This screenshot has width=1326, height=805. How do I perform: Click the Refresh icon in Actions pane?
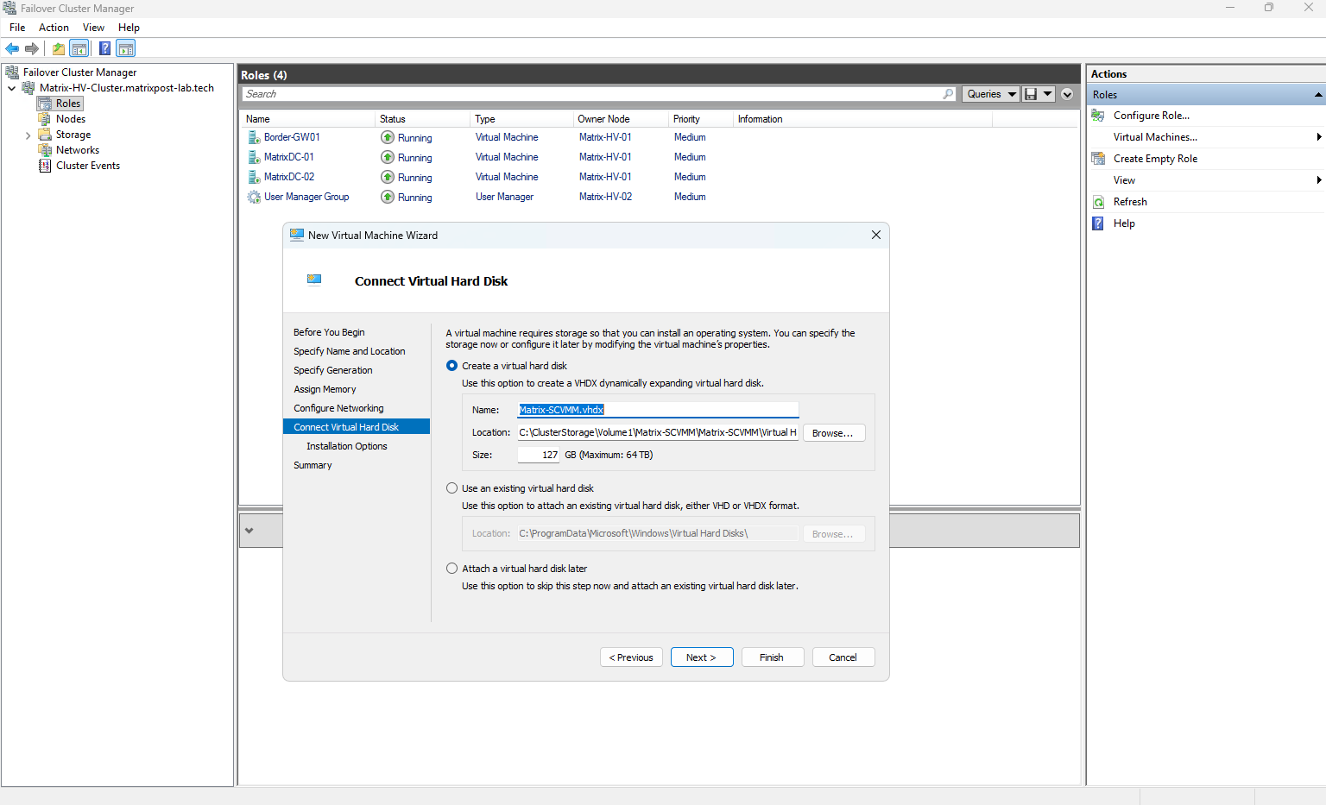click(x=1098, y=202)
